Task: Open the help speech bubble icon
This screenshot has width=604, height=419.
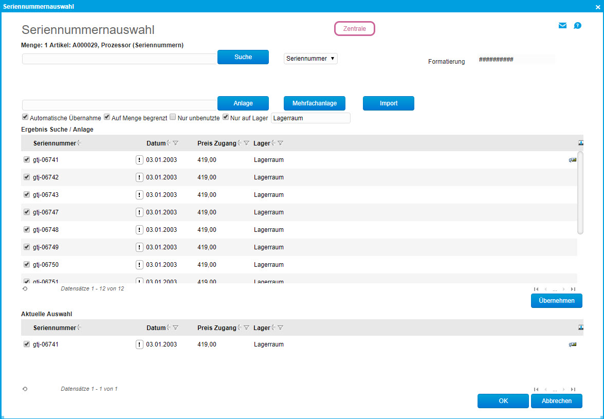Action: [x=577, y=25]
